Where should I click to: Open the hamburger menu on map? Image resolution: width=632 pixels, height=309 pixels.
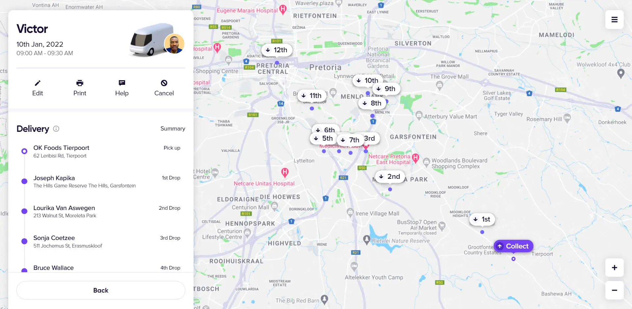click(x=614, y=20)
